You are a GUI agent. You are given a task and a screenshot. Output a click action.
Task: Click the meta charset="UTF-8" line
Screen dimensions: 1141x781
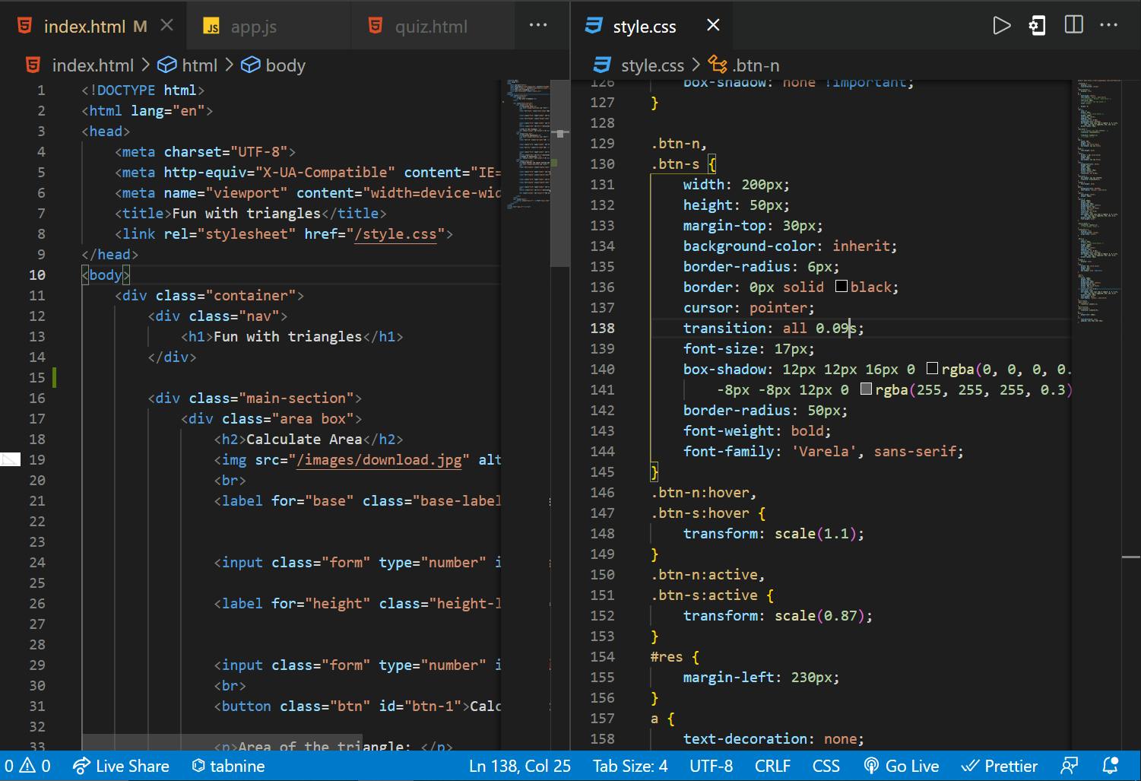point(205,152)
